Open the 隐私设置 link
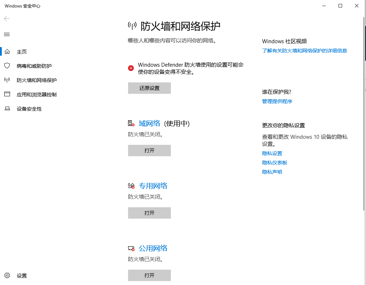The width and height of the screenshot is (366, 285). click(x=272, y=153)
